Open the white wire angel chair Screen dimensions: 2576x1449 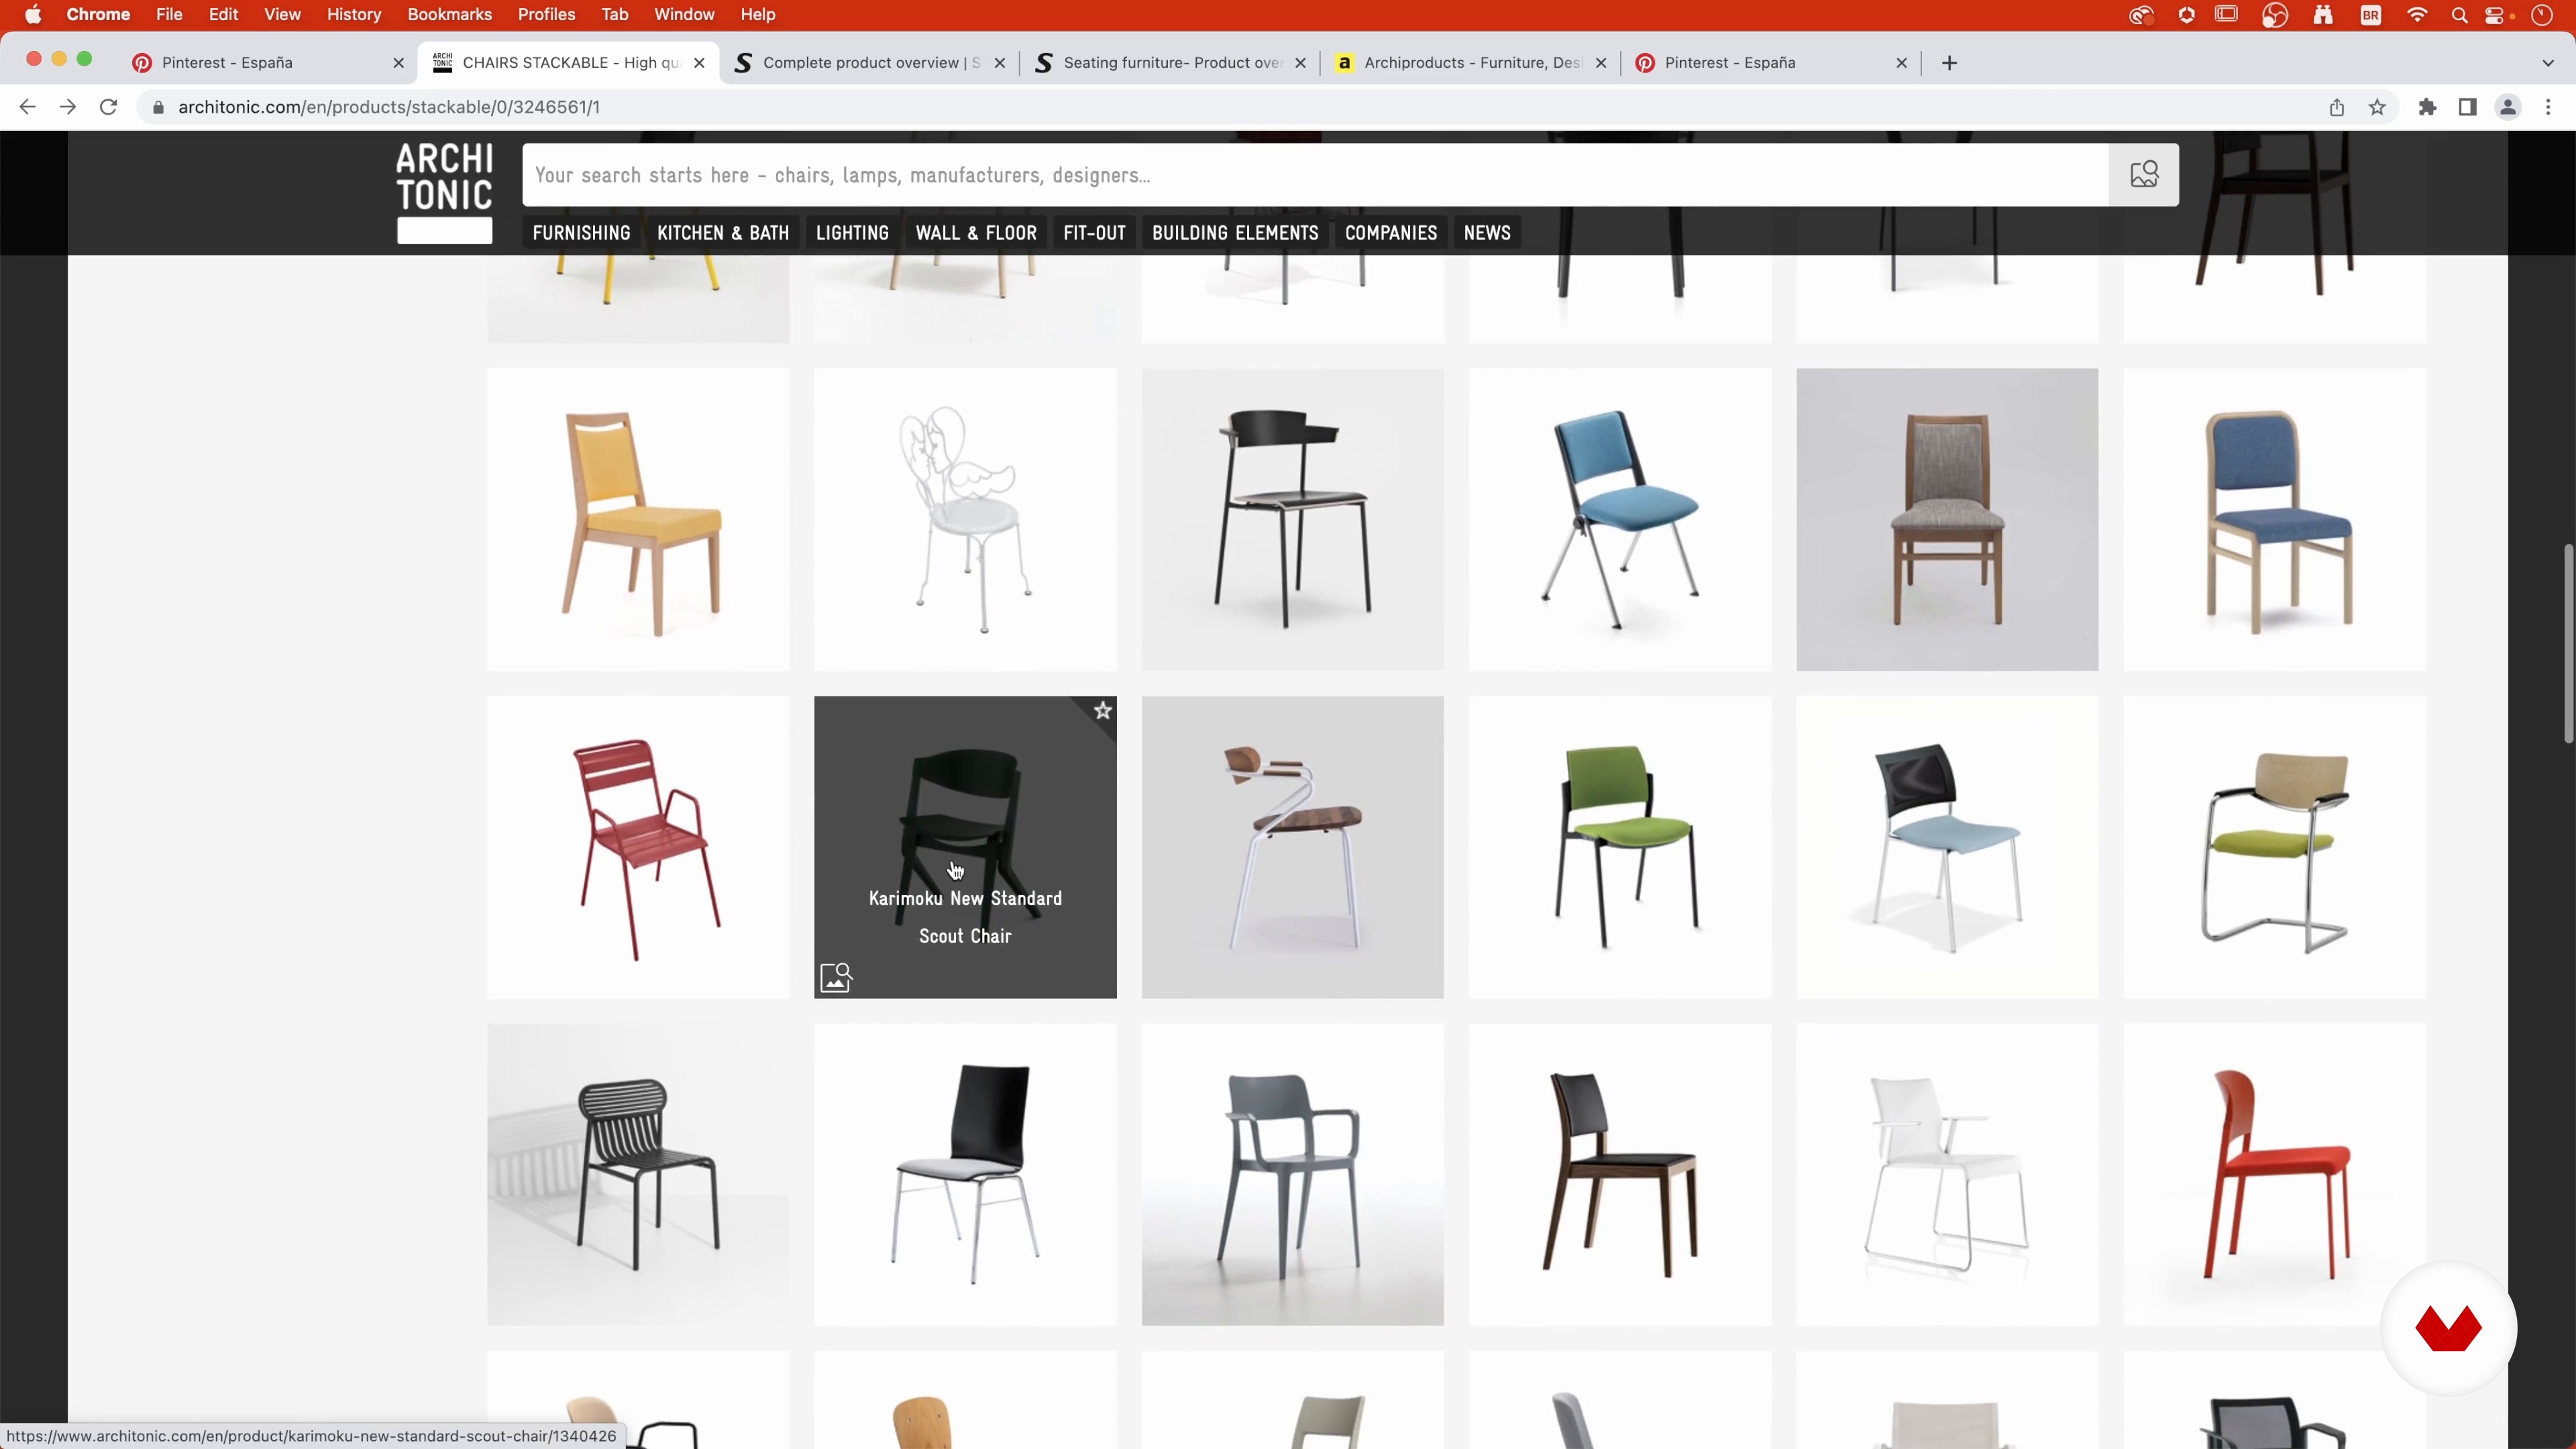(965, 519)
